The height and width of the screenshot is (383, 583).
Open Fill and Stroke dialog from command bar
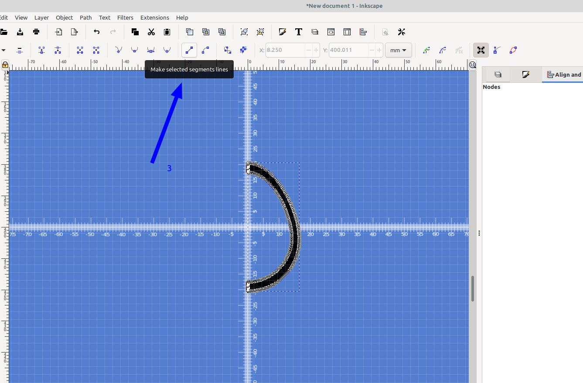282,32
